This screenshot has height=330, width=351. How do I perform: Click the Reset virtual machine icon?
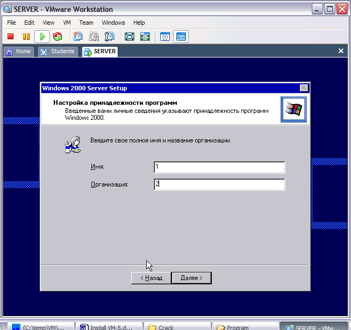pos(58,37)
